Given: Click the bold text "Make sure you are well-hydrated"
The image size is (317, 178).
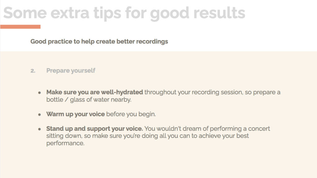Looking at the screenshot, I should 95,92.
